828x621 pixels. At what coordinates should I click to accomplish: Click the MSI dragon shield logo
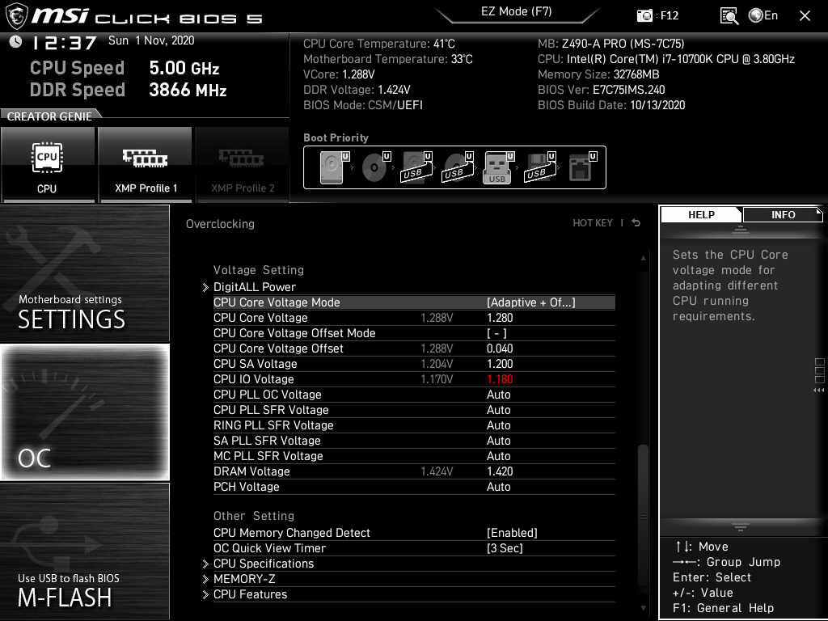coord(16,16)
